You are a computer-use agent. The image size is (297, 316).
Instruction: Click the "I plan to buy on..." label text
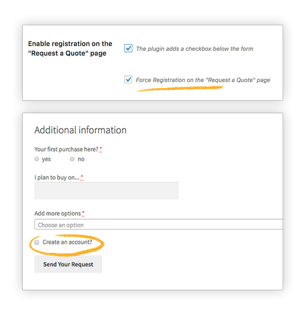point(57,178)
